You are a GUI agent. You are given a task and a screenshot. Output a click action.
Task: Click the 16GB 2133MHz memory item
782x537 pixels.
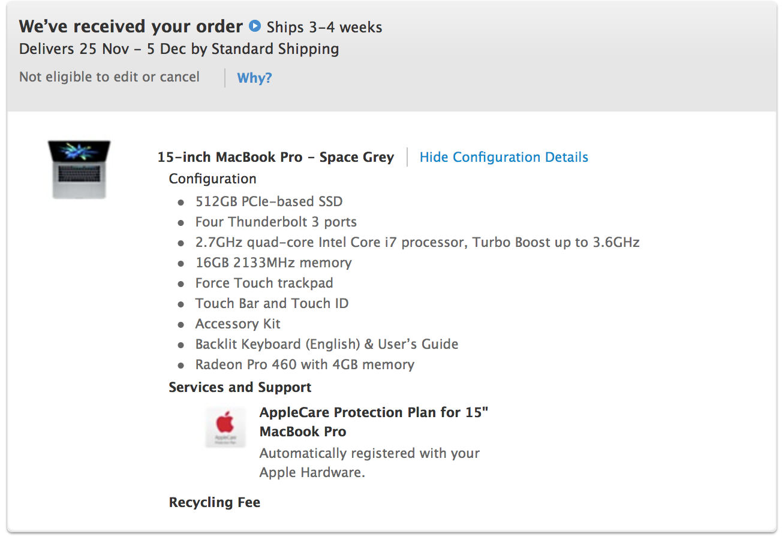tap(273, 263)
